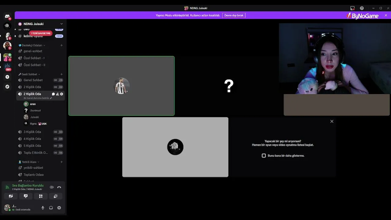Toggle noise suppression waveform icon

52,187
